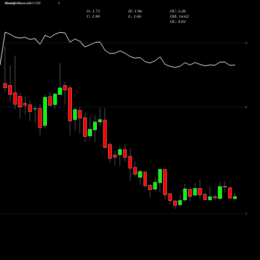Click the '9' price axis label
This screenshot has height=260, width=260.
click(246, 43)
